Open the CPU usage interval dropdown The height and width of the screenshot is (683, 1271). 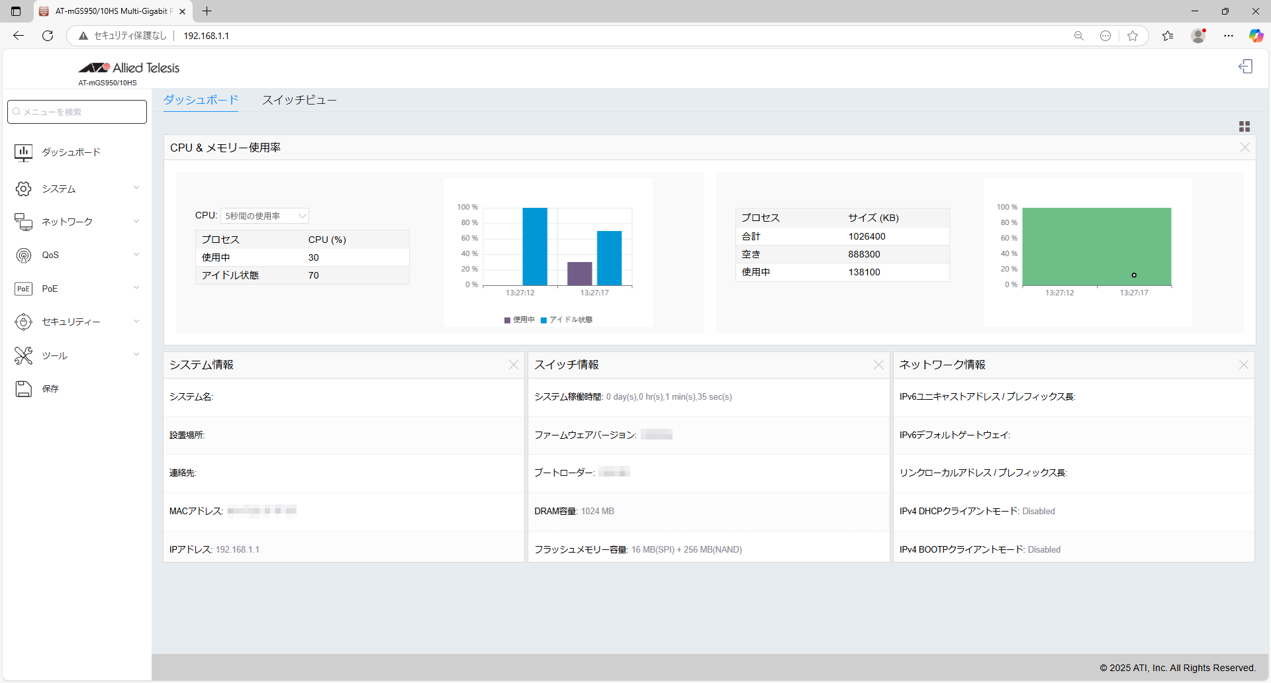click(265, 216)
